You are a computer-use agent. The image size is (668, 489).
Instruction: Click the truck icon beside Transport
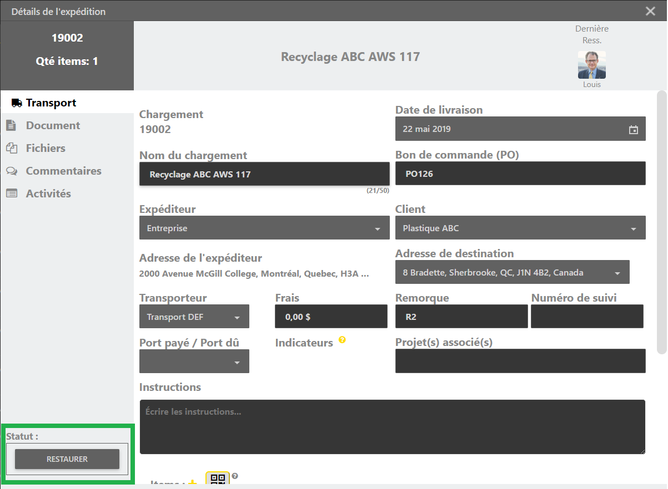tap(17, 103)
